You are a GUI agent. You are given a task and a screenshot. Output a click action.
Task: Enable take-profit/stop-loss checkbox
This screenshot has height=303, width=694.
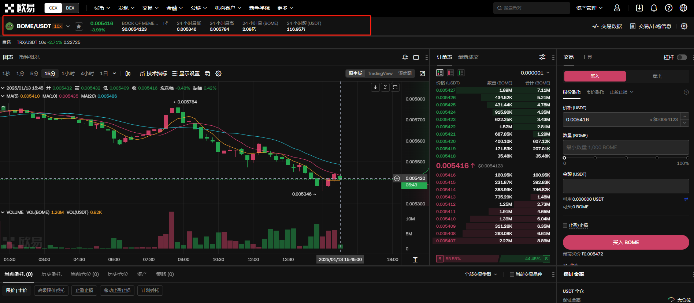tap(565, 226)
